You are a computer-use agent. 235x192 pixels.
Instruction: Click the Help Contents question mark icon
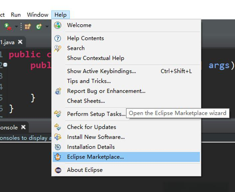[58, 38]
